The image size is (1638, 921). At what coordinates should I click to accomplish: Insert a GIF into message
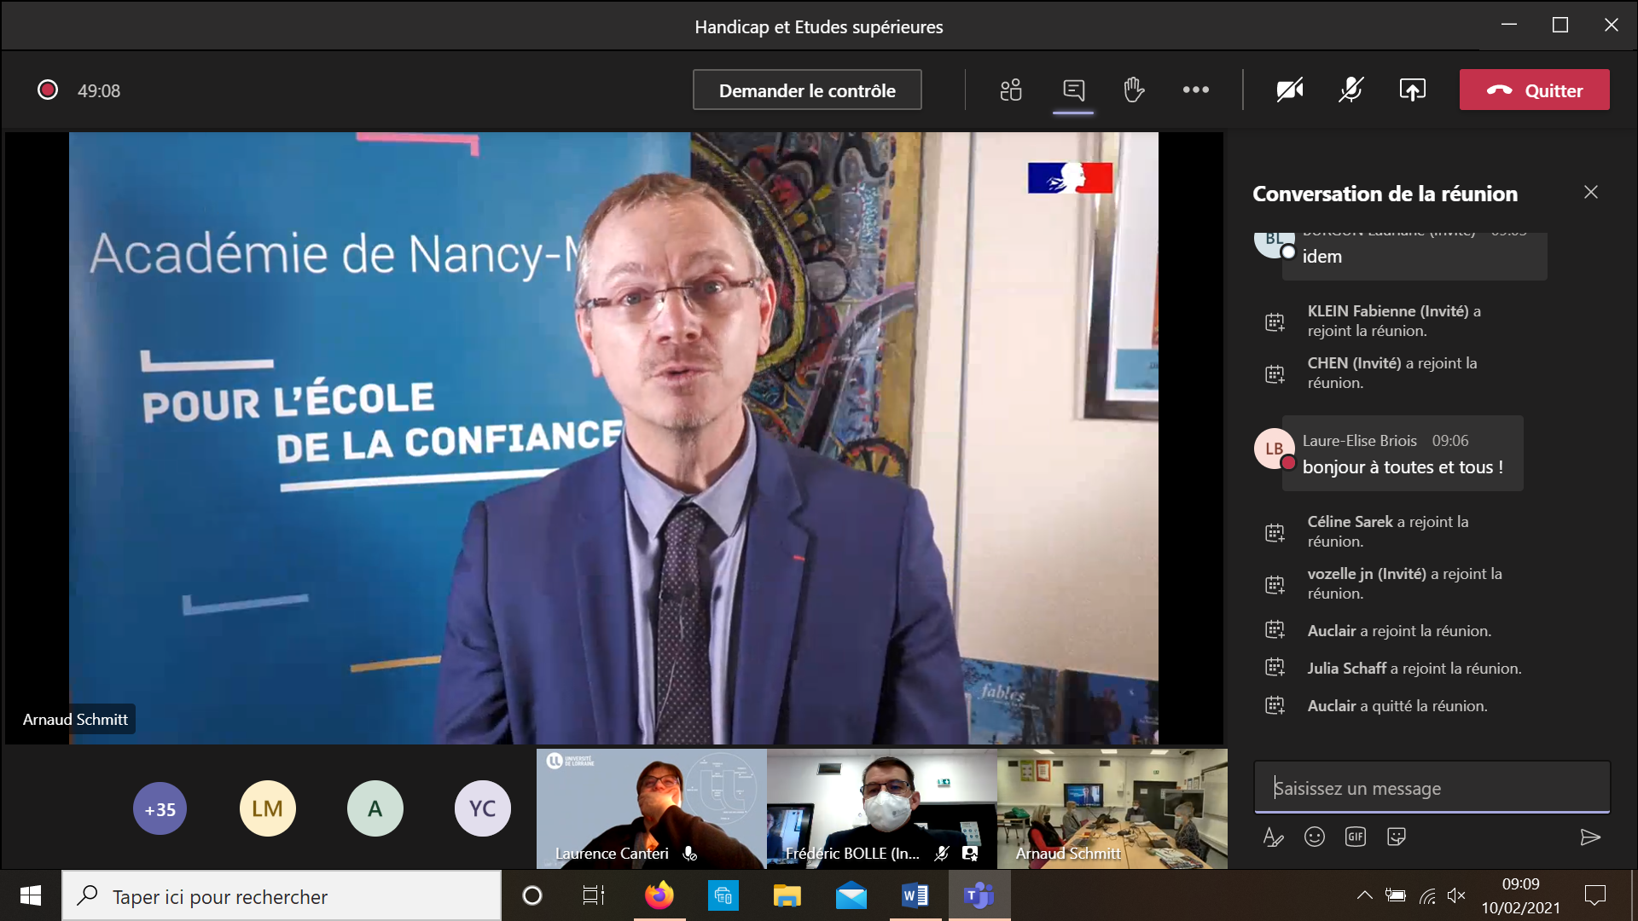(1355, 837)
